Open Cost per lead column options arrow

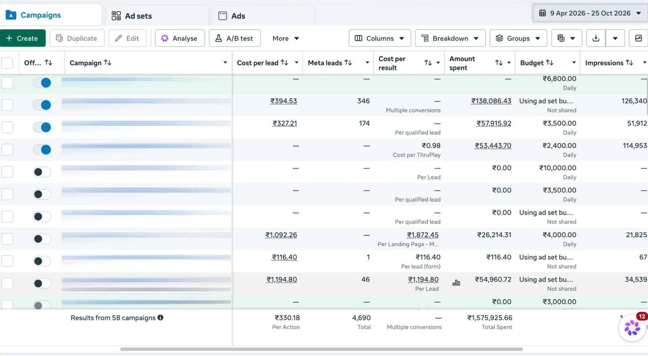pyautogui.click(x=296, y=62)
